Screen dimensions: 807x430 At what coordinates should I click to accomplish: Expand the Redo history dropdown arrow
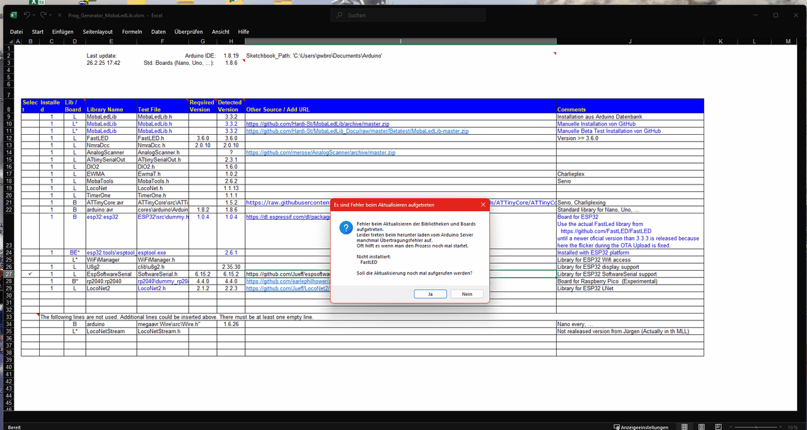(x=51, y=15)
